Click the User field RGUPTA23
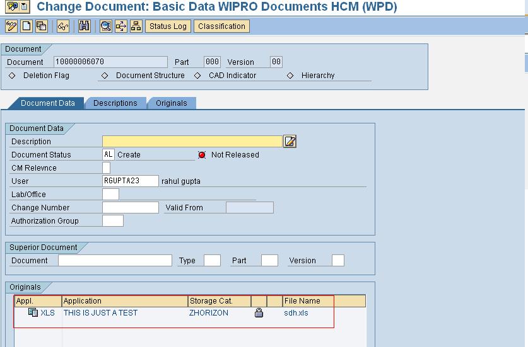 [131, 181]
